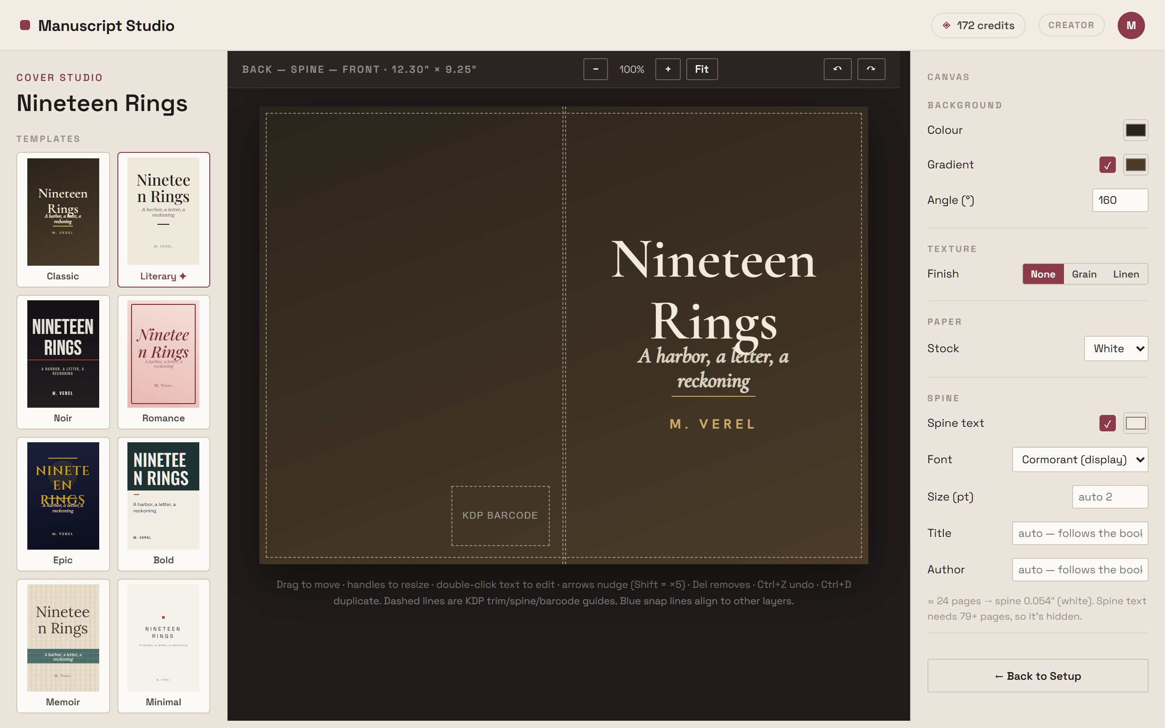Viewport: 1165px width, 728px height.
Task: Open the Spine text colour swatch
Action: tap(1135, 423)
